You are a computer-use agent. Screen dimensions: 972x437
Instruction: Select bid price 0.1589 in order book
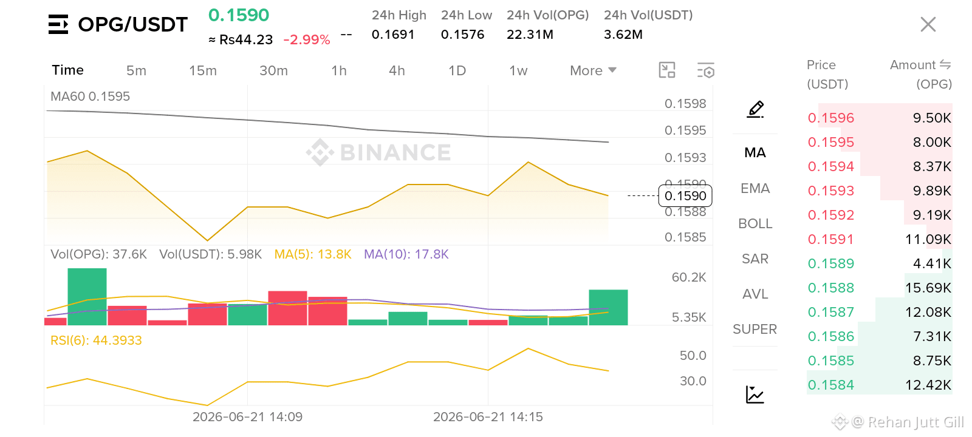coord(831,263)
